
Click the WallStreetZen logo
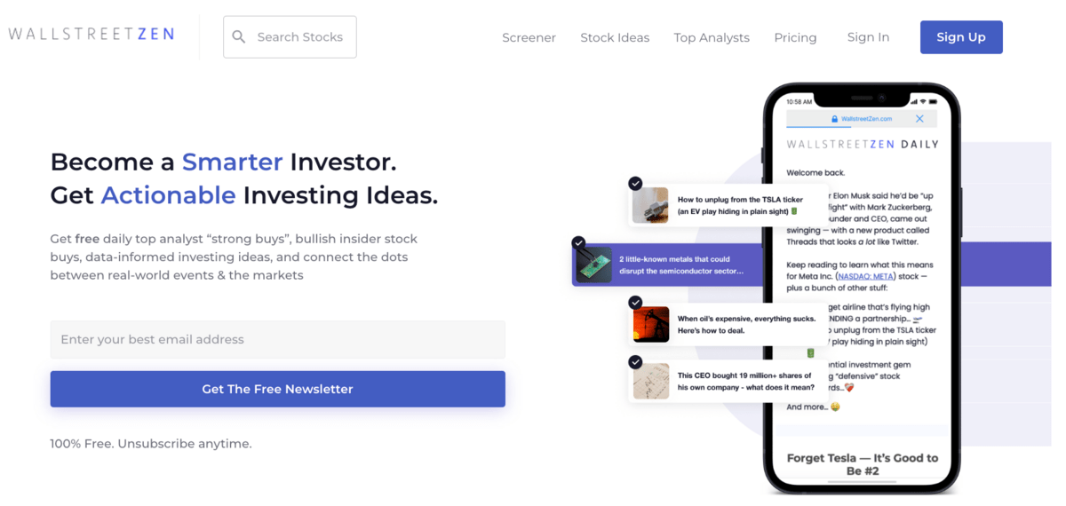[x=91, y=35]
